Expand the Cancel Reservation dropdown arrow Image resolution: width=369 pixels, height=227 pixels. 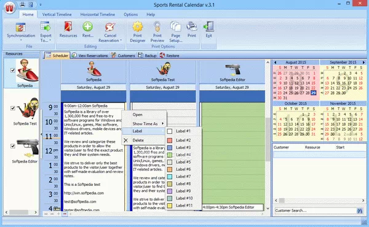[x=121, y=40]
